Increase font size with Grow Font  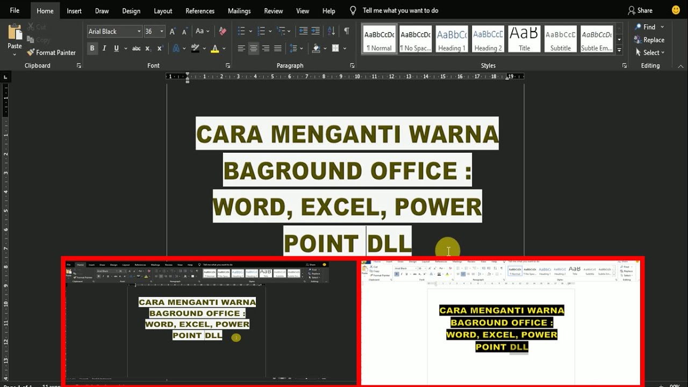pos(173,32)
